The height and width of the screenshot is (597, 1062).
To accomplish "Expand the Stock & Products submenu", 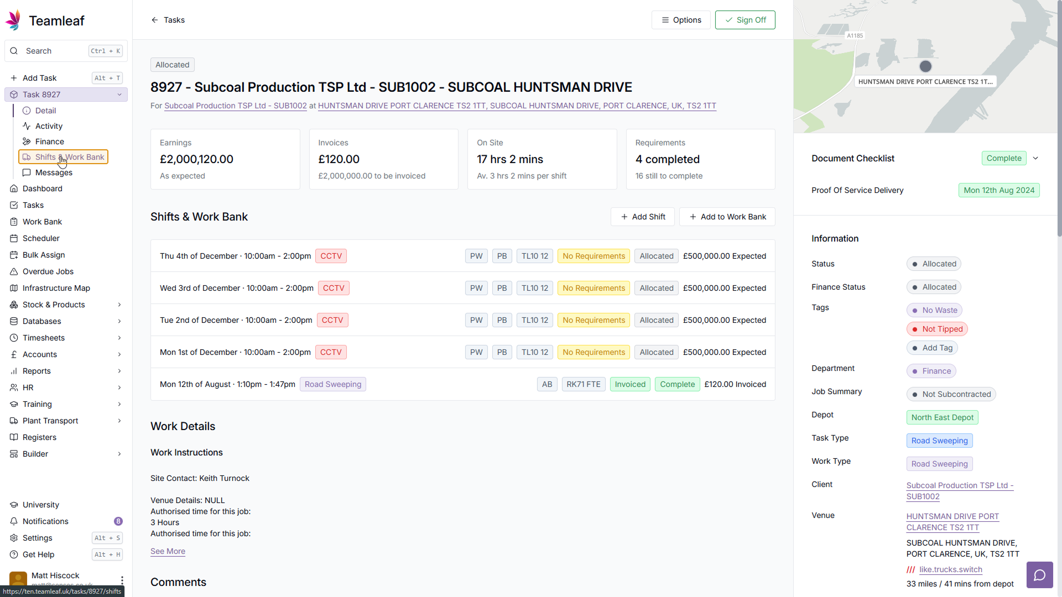I will [x=119, y=305].
